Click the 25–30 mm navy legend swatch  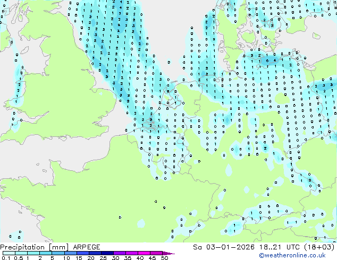coord(107,253)
